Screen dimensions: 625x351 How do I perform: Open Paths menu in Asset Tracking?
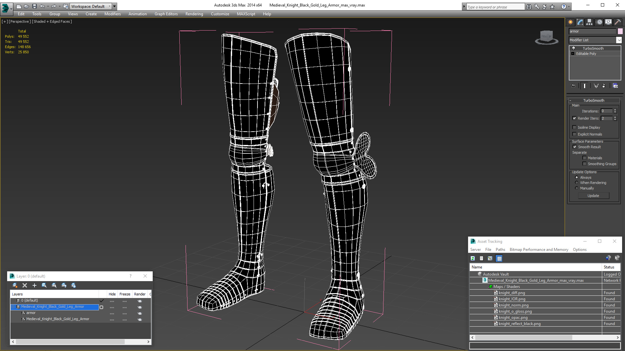point(500,250)
